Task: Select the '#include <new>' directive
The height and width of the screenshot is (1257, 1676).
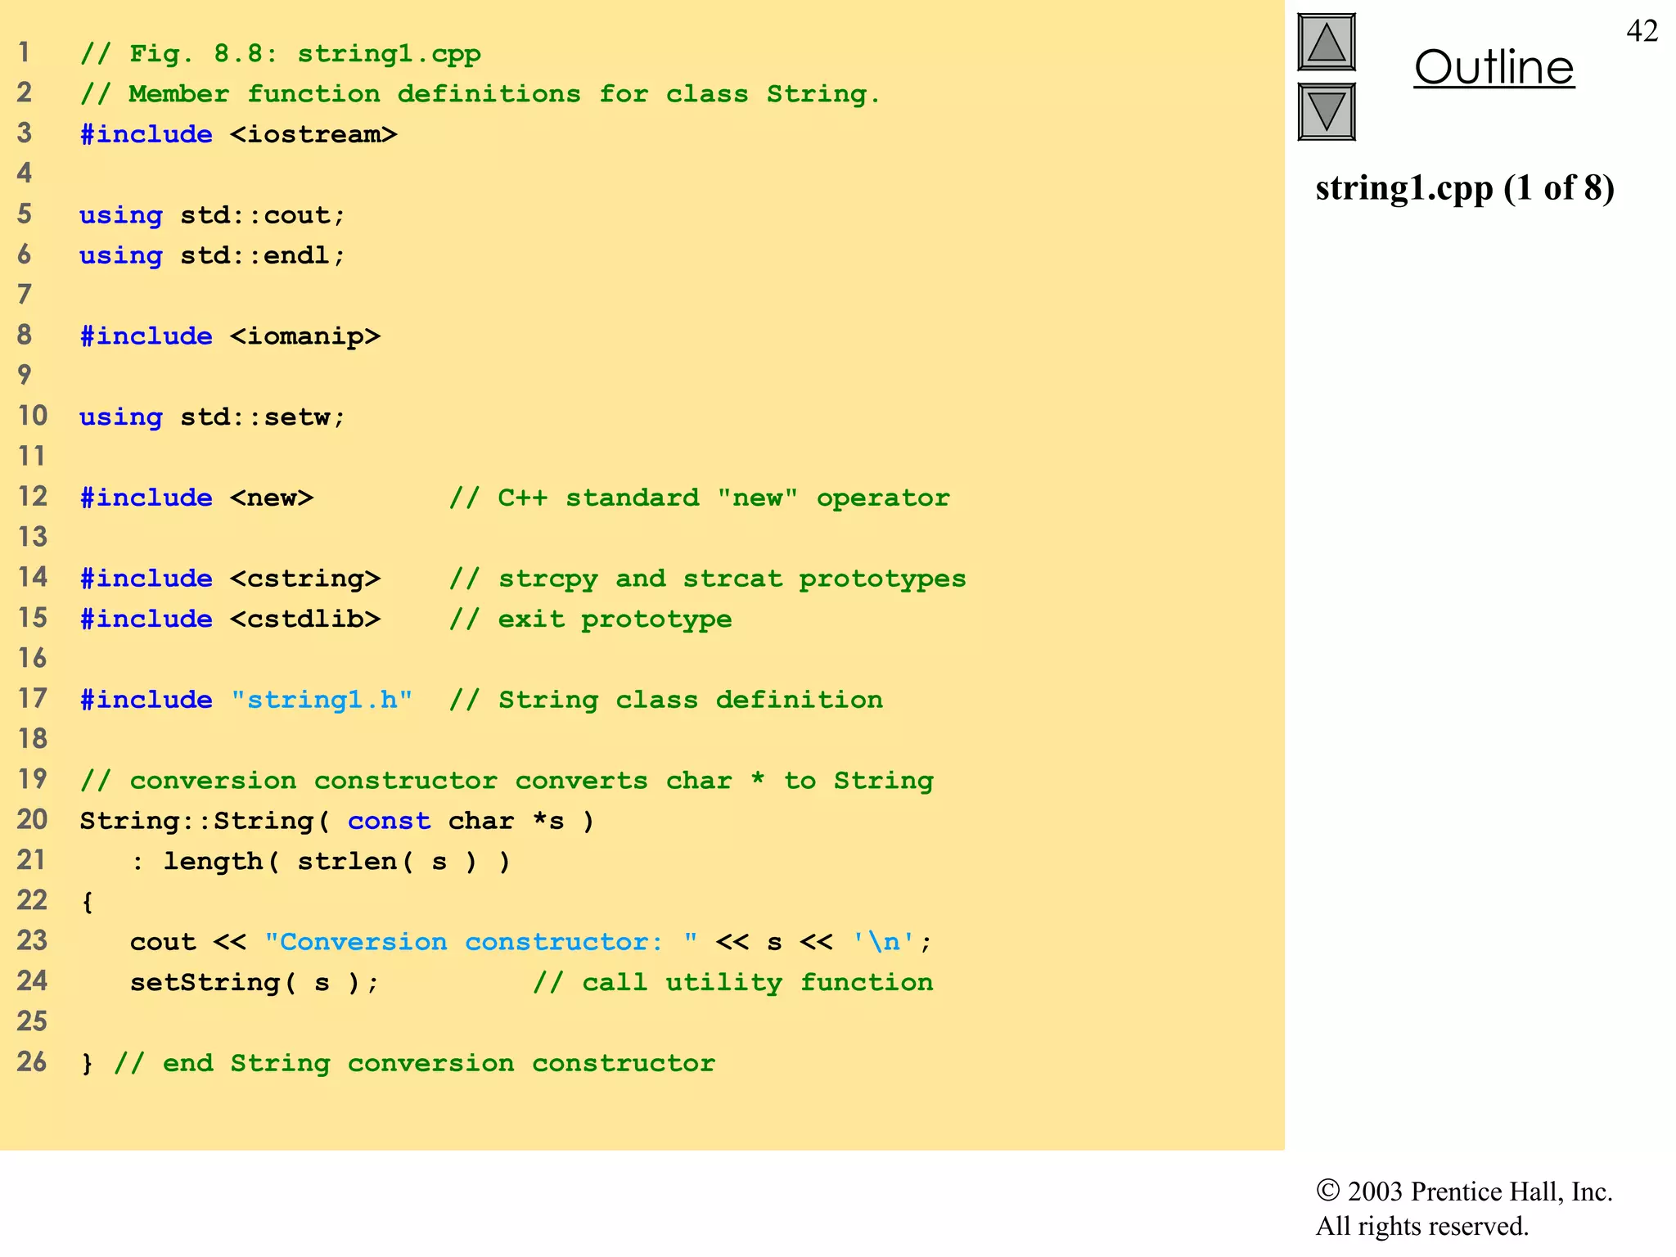Action: (196, 498)
